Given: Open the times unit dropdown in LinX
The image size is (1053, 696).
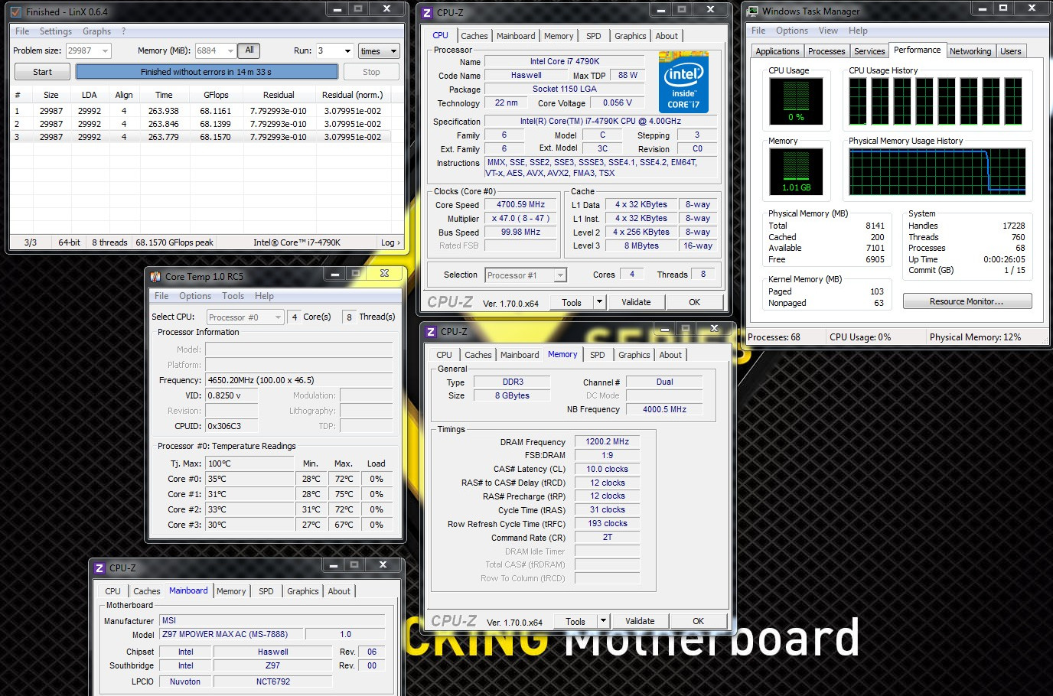Looking at the screenshot, I should [x=393, y=51].
